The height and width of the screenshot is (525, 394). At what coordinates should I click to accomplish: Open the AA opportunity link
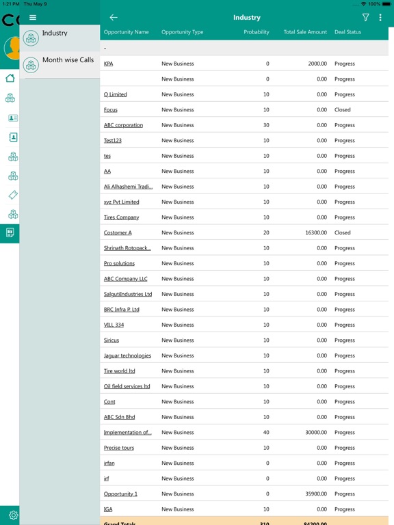107,172
